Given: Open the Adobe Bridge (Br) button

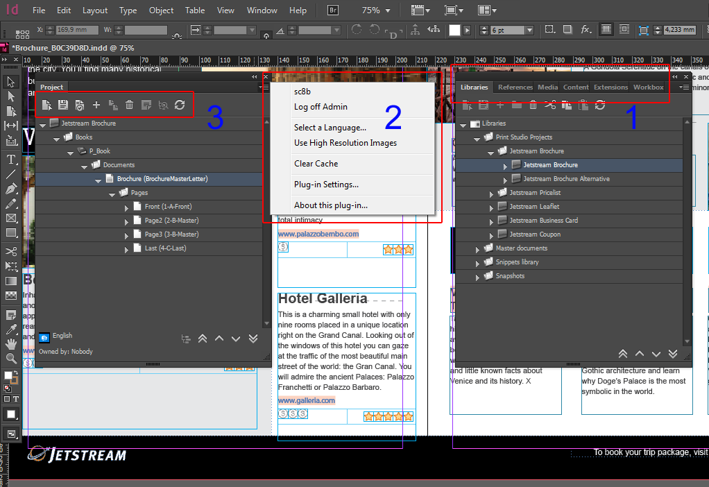Looking at the screenshot, I should point(333,10).
